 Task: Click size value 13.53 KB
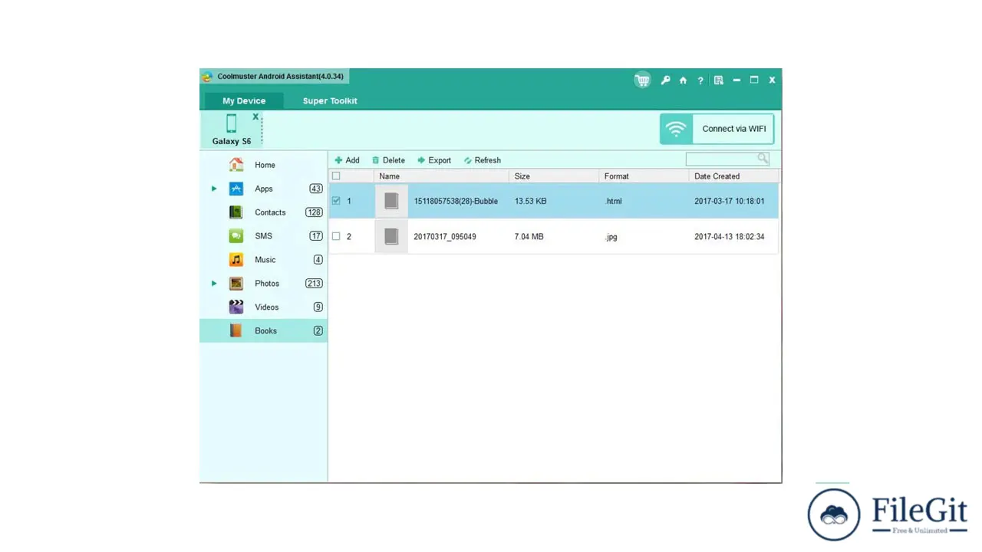coord(531,201)
